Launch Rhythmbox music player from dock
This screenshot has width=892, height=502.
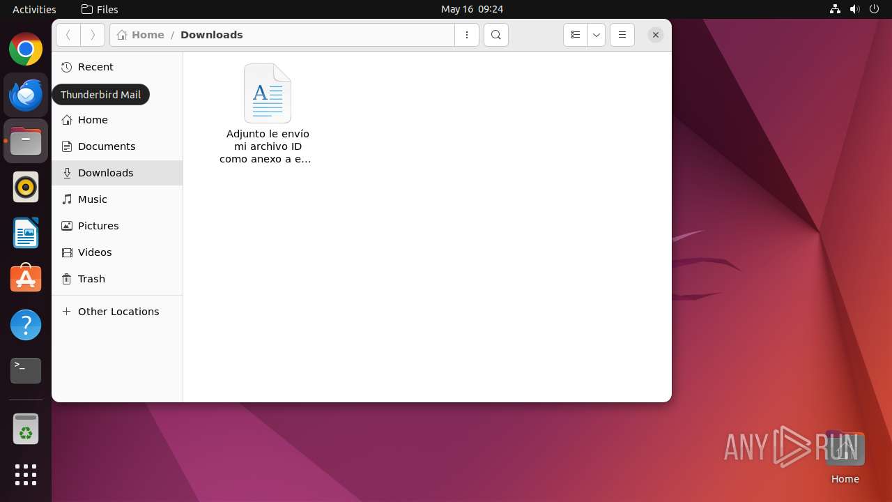click(26, 187)
